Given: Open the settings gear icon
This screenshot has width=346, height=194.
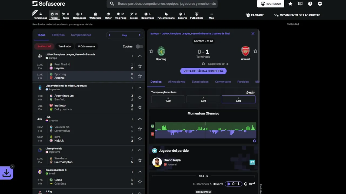Looking at the screenshot, I should click(x=320, y=4).
